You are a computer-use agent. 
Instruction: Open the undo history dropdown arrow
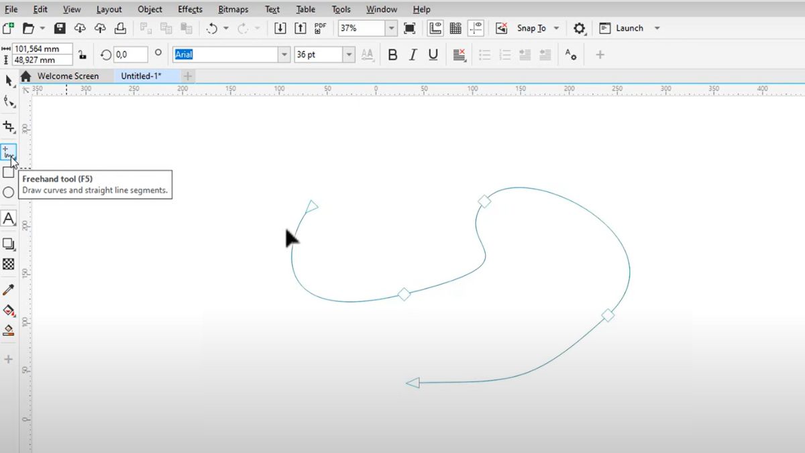(x=225, y=28)
